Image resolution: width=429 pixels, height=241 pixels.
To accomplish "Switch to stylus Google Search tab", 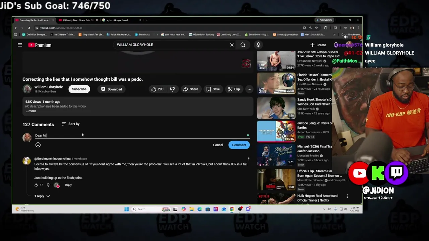I will click(x=121, y=20).
